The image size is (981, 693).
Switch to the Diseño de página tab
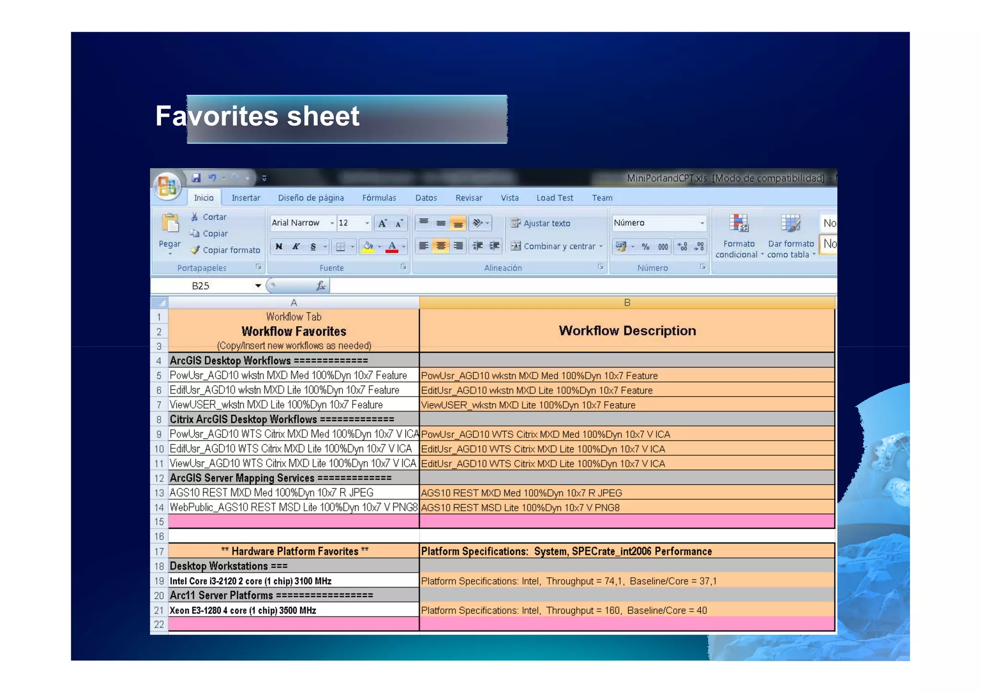(311, 198)
